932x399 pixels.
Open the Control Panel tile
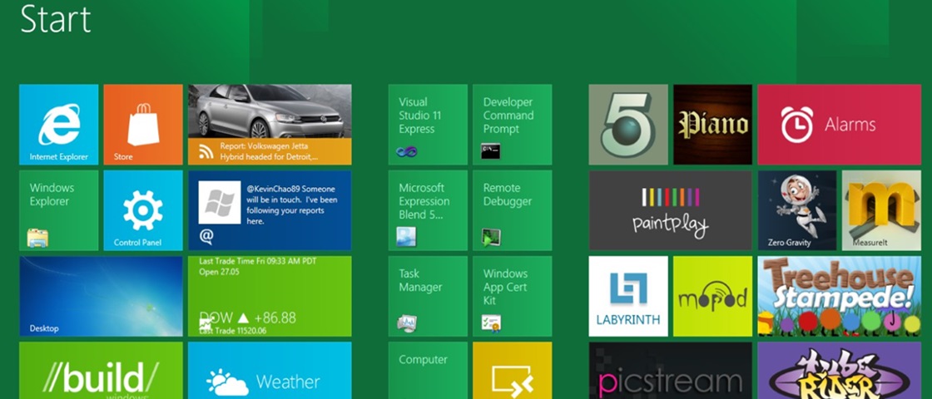pyautogui.click(x=143, y=211)
